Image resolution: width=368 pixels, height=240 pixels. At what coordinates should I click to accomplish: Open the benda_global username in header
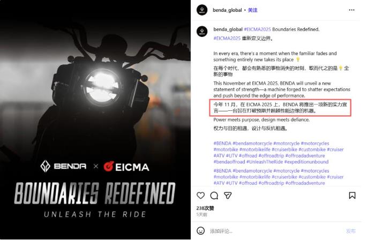click(x=227, y=10)
